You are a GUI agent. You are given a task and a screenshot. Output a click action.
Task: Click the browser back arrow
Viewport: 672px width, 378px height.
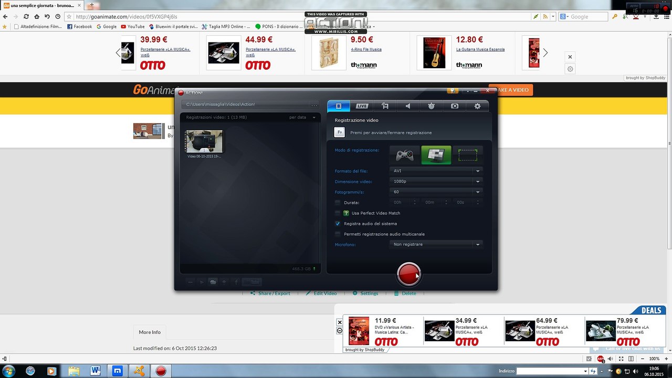[5, 17]
